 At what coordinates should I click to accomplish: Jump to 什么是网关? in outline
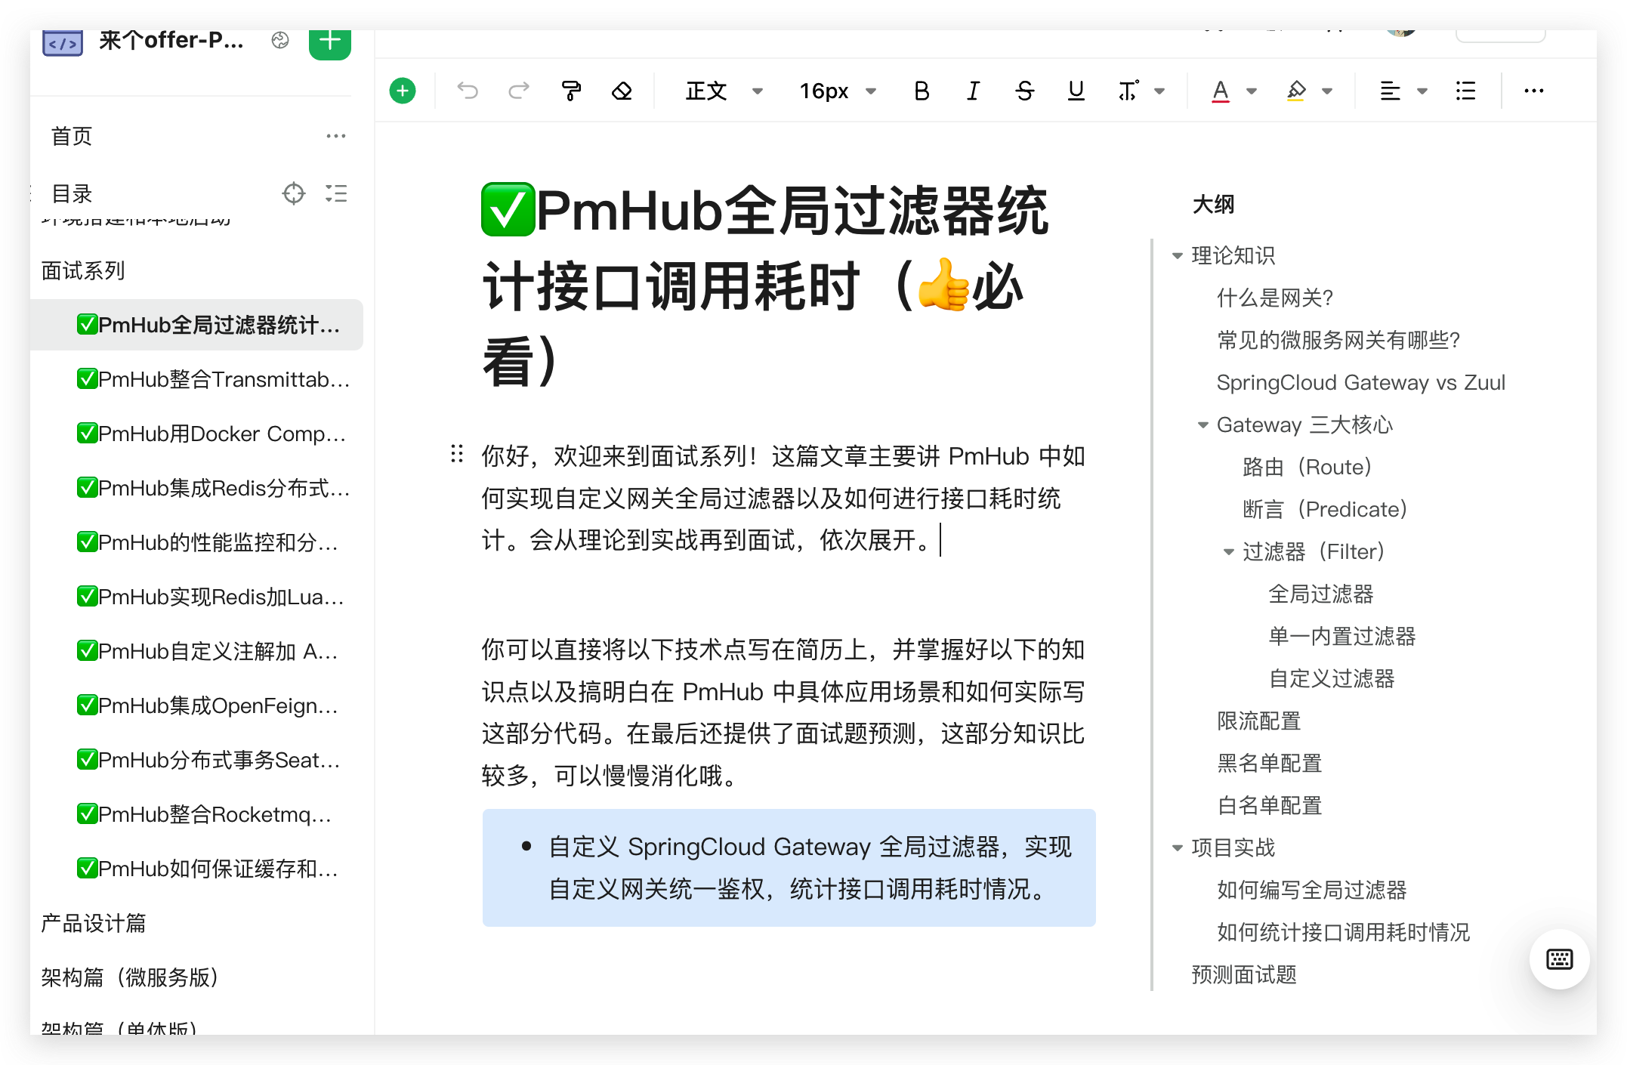point(1275,298)
